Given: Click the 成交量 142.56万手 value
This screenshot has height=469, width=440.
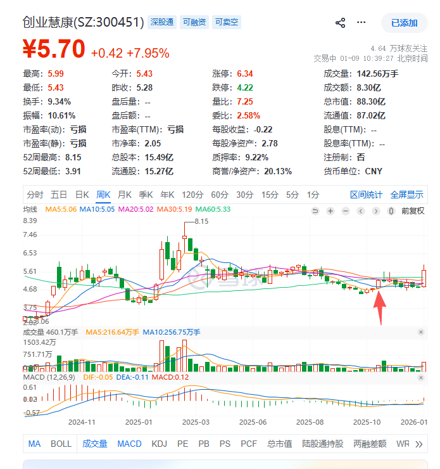Looking at the screenshot, I should click(377, 74).
